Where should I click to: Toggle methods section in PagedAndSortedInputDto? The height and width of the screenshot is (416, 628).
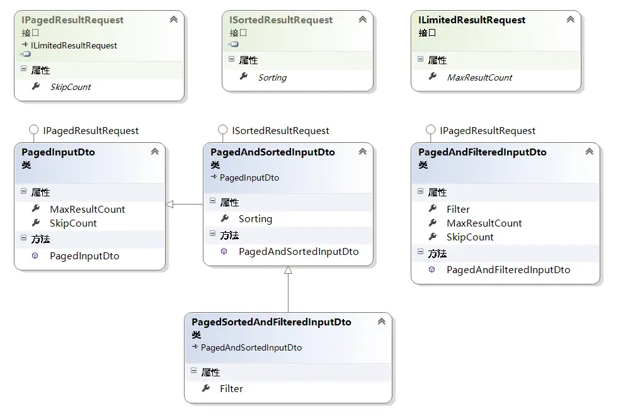click(x=212, y=235)
